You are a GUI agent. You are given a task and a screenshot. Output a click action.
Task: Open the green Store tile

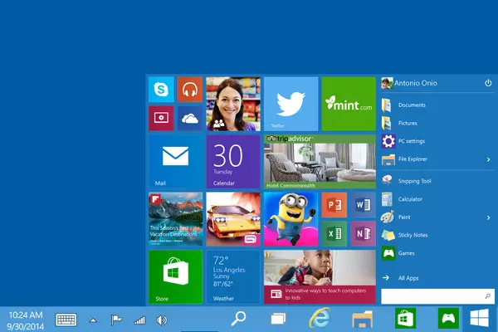pyautogui.click(x=176, y=277)
